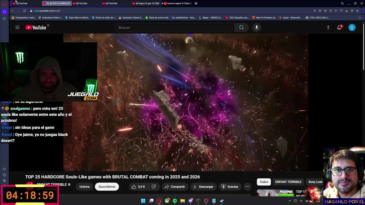Screen dimensions: 365x205
Task: Open the 'Animations Video C...' bookmark
Action: (x=50, y=17)
